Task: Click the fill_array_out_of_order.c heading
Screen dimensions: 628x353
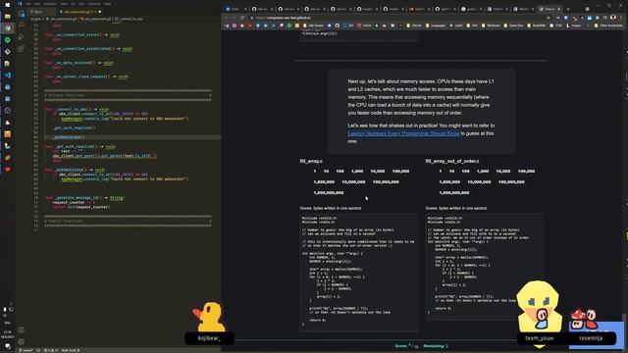Action: coord(452,161)
